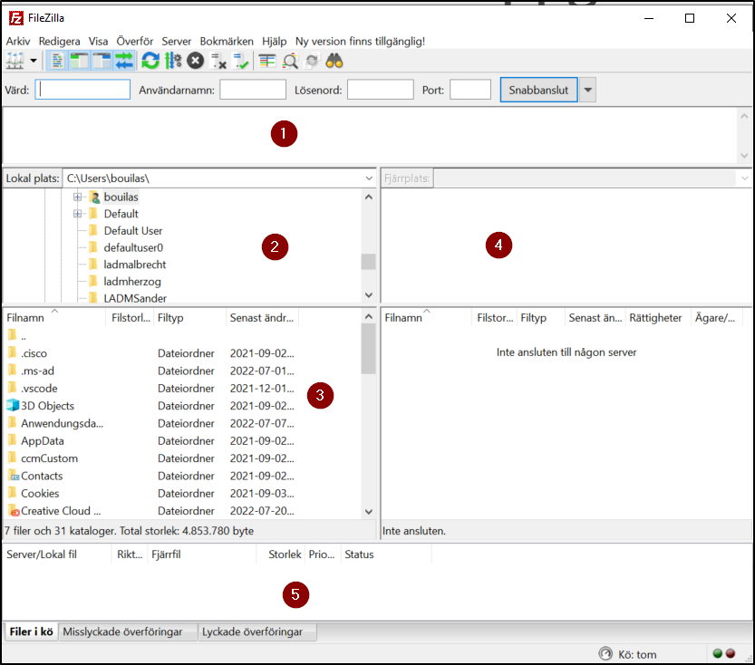Viewport: 755px width, 665px height.
Task: Enable synchronized browsing
Action: click(311, 61)
